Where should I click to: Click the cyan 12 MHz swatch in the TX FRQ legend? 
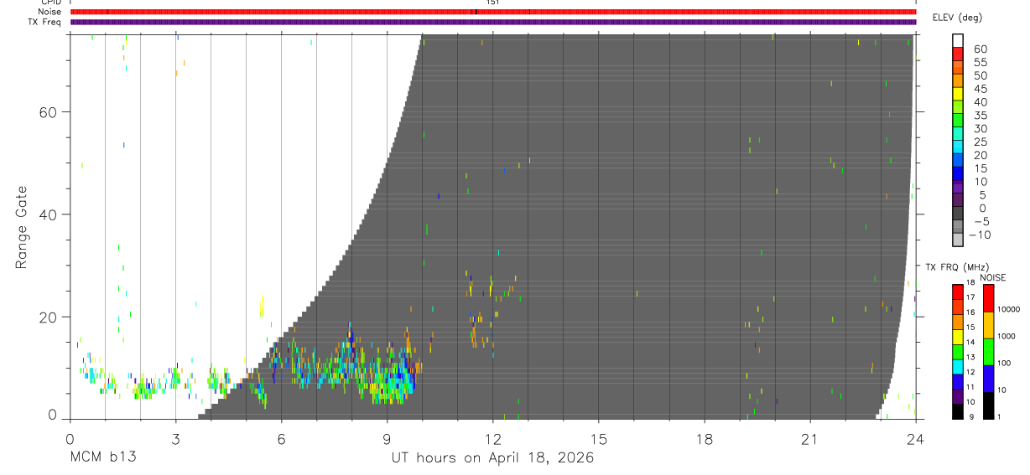click(958, 367)
